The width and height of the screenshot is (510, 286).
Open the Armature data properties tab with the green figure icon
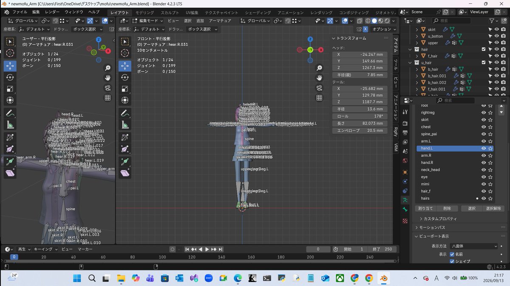tap(405, 199)
